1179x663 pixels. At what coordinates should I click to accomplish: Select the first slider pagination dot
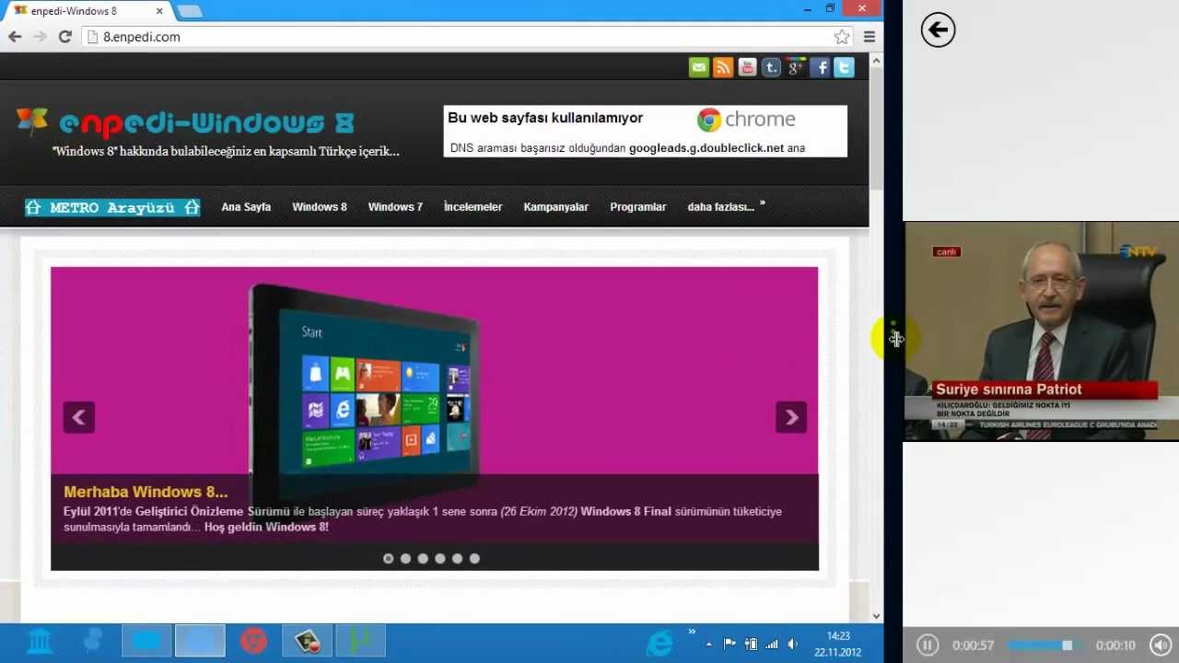pyautogui.click(x=388, y=558)
